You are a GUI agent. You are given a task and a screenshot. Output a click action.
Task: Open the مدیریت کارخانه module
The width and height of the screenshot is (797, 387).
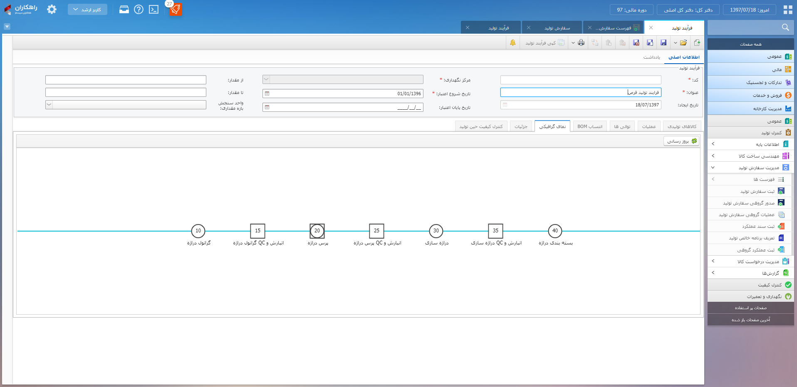751,108
